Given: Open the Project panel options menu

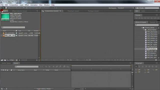Looking at the screenshot, I should pos(37,11).
